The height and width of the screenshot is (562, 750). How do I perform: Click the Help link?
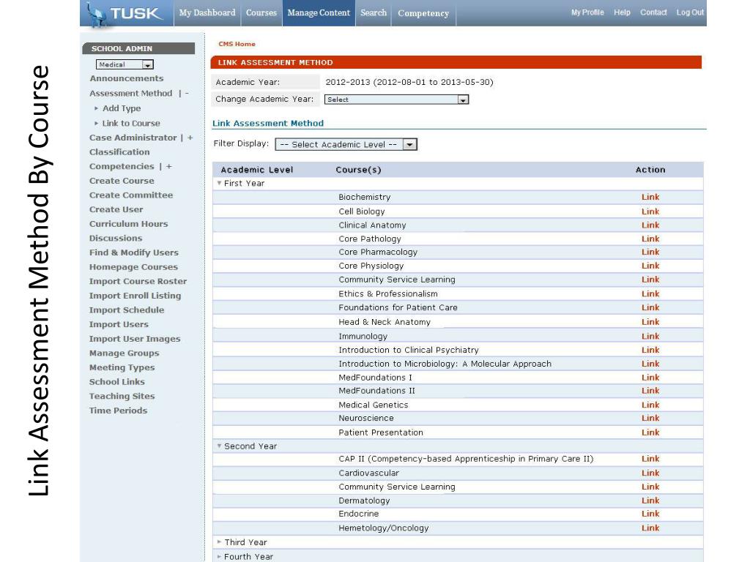point(622,12)
